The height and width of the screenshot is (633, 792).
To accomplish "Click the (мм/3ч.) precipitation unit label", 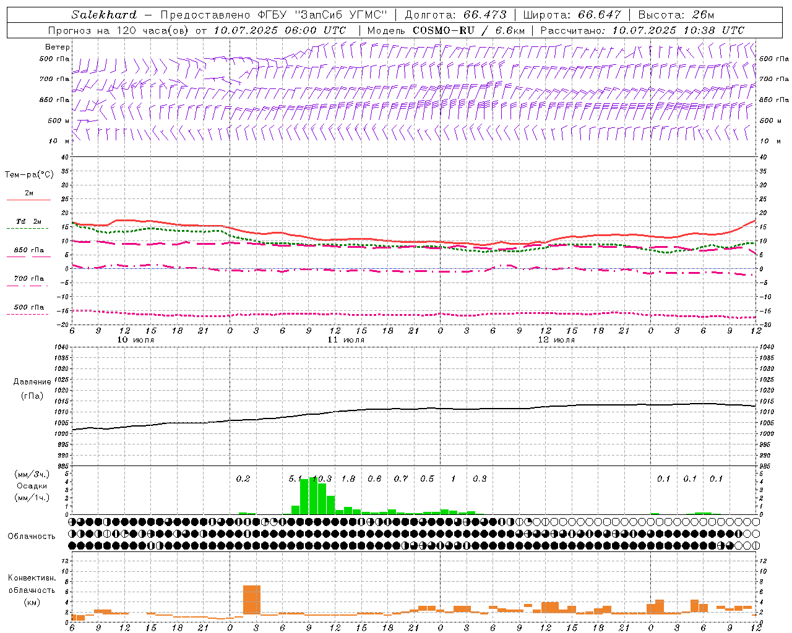I will point(32,474).
